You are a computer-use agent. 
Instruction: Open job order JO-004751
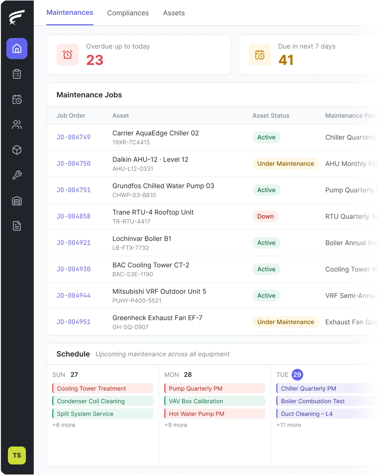tap(74, 190)
